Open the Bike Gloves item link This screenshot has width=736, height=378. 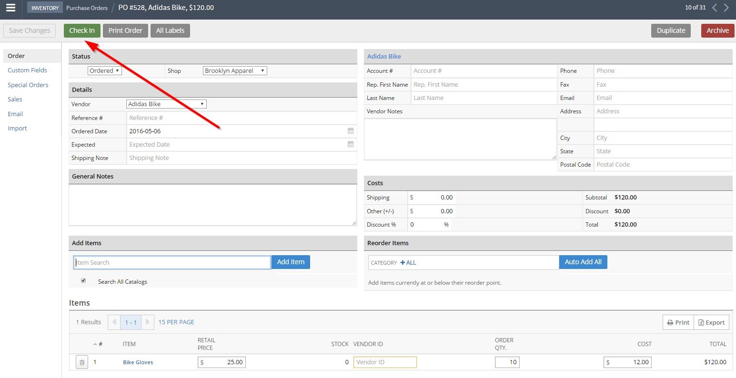point(138,362)
